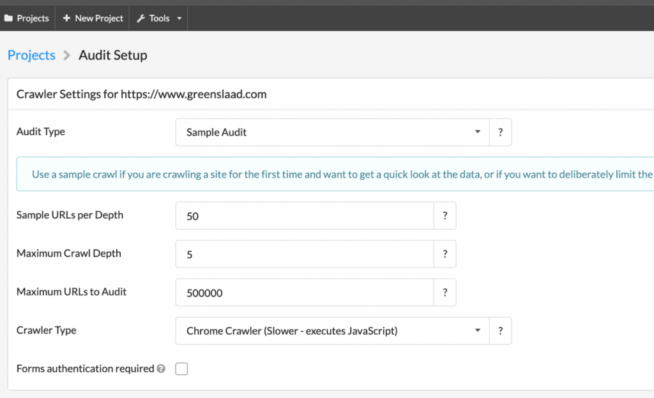Click the Maximum URLs to Audit field

click(x=304, y=292)
